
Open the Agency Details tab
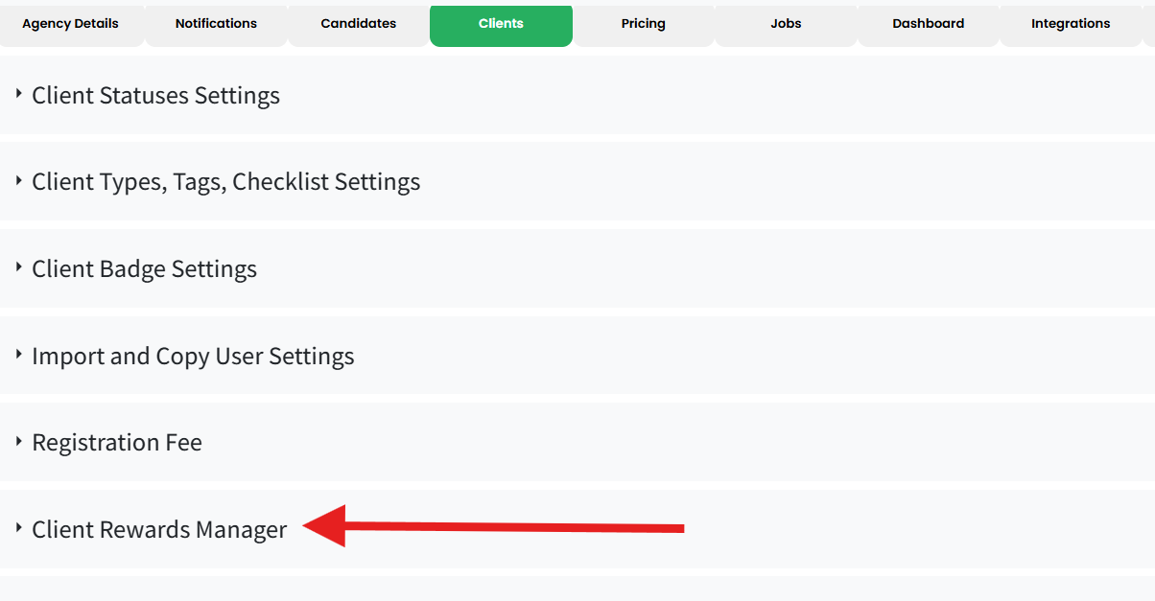[x=70, y=24]
